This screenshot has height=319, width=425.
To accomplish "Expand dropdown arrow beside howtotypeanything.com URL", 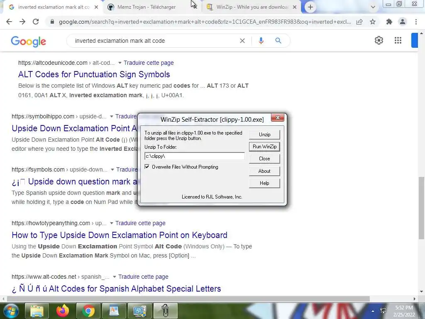I will coord(111,223).
